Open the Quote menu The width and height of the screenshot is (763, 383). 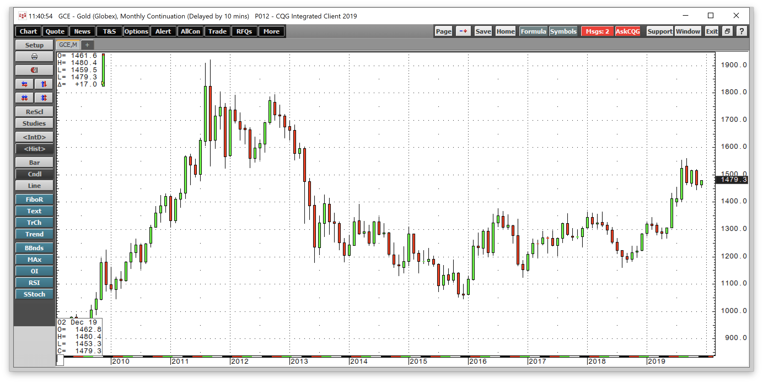(x=55, y=31)
